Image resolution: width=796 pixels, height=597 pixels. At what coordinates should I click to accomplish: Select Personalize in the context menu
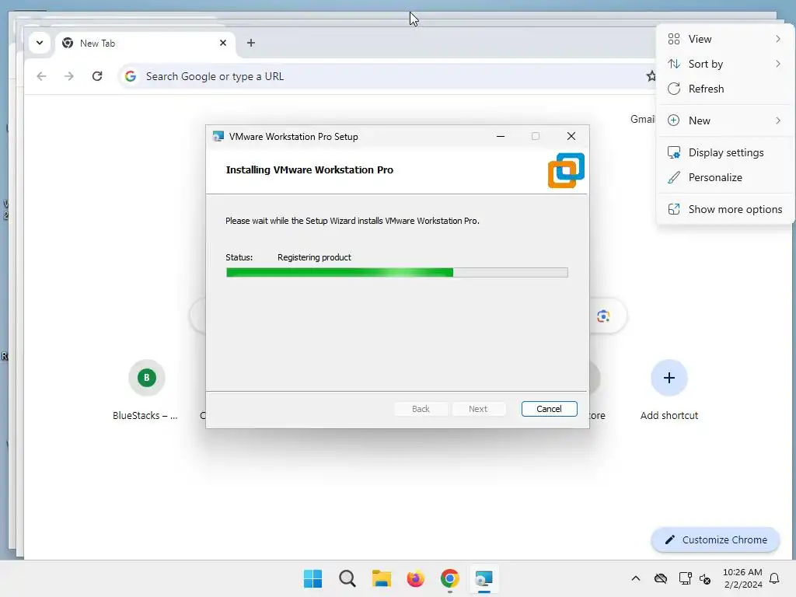tap(725, 177)
